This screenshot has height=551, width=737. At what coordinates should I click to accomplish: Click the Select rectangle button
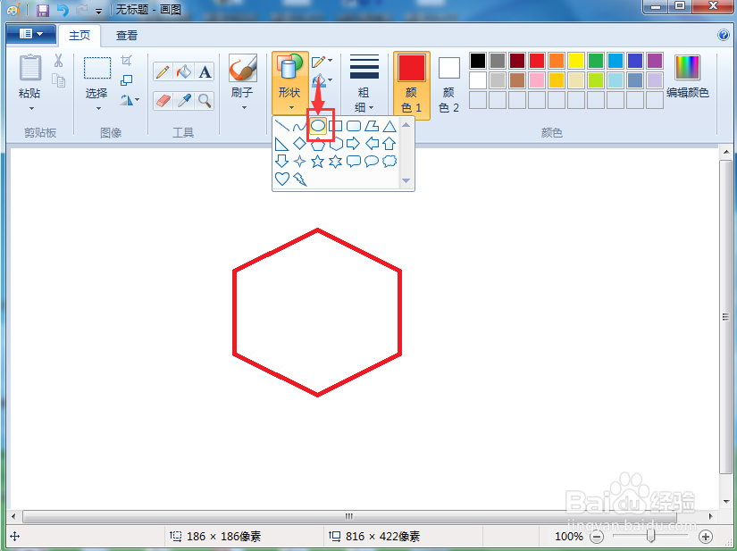(x=97, y=68)
